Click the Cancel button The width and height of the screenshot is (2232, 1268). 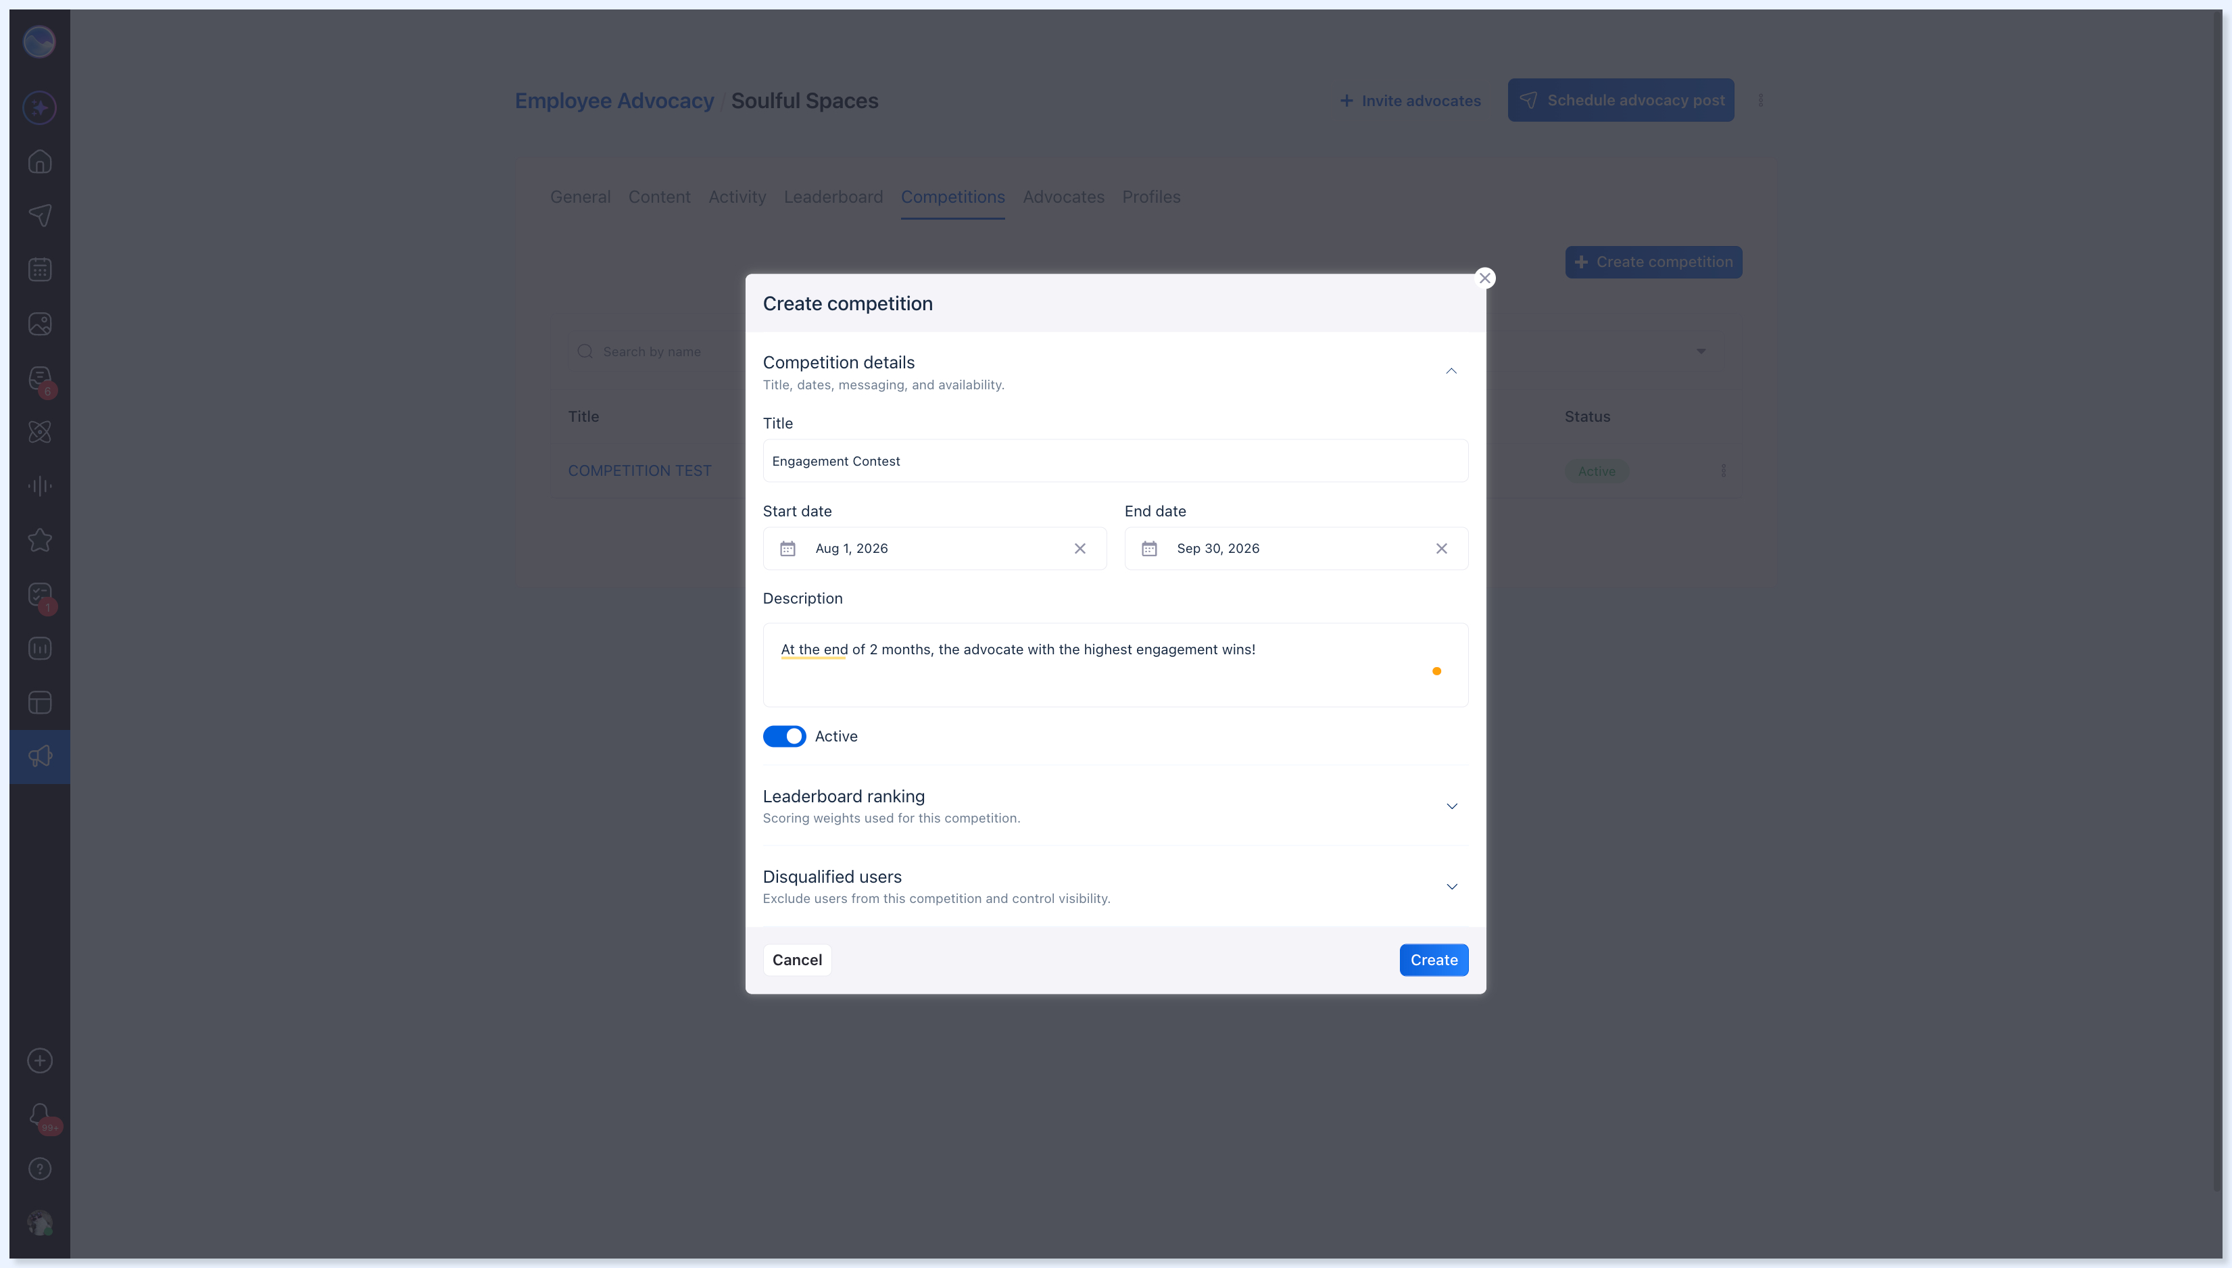point(797,960)
